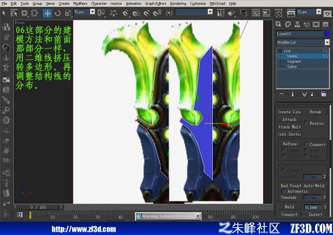Click the Refine button
The height and width of the screenshot is (235, 333).
pyautogui.click(x=290, y=144)
